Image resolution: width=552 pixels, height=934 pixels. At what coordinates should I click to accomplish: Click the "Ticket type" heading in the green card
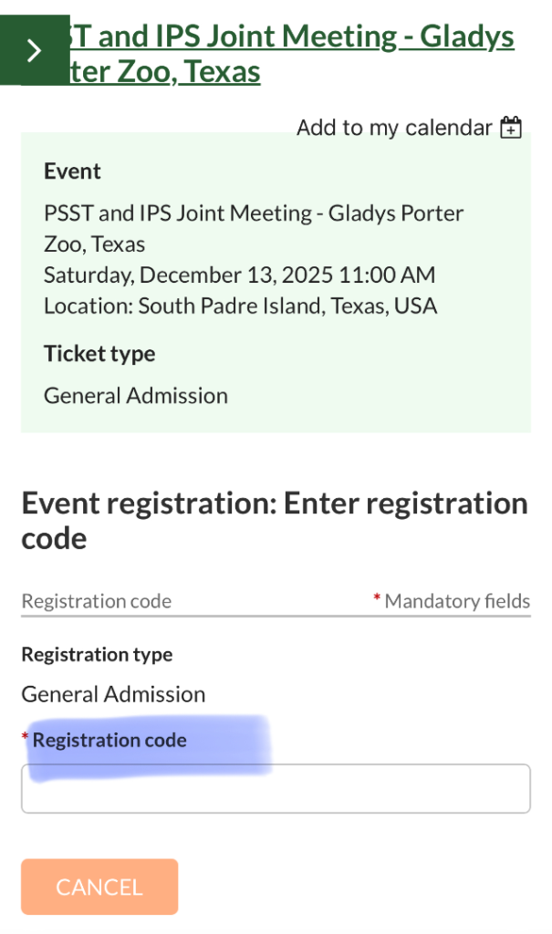[99, 354]
